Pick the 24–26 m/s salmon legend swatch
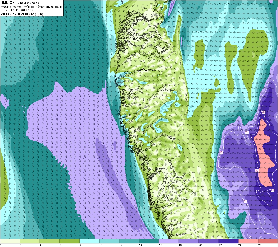278x247 pixels. click(248, 241)
